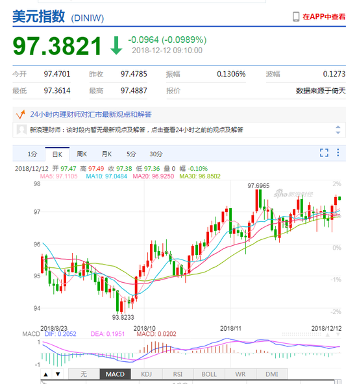Viewport: 357px width, 384px height.
Task: Select the DMI indicator button
Action: tap(272, 374)
